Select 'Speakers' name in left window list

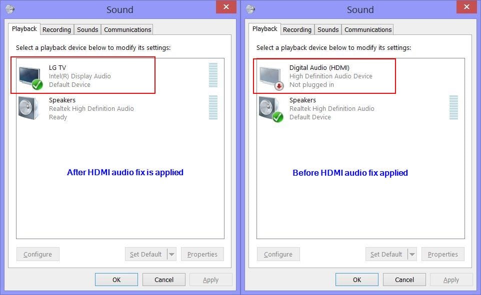point(62,100)
